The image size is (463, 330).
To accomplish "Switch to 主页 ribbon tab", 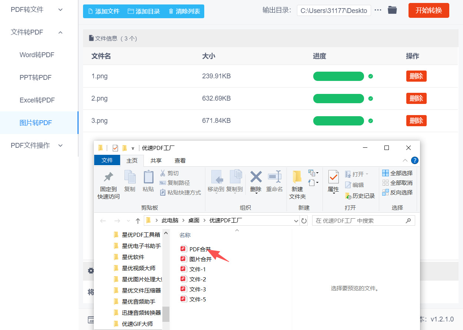I will [132, 161].
